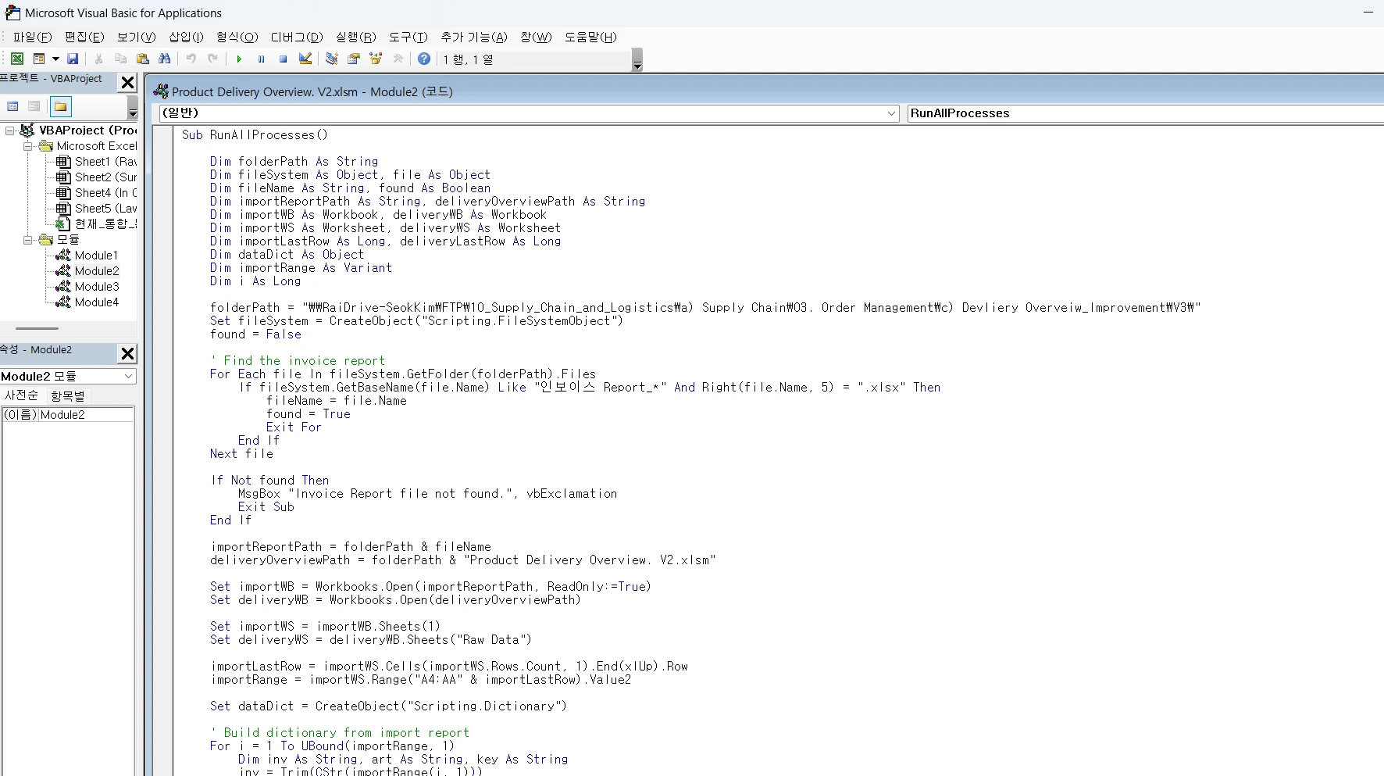Collapse the VBAProject root tree node
Image resolution: width=1384 pixels, height=776 pixels.
pos(9,131)
